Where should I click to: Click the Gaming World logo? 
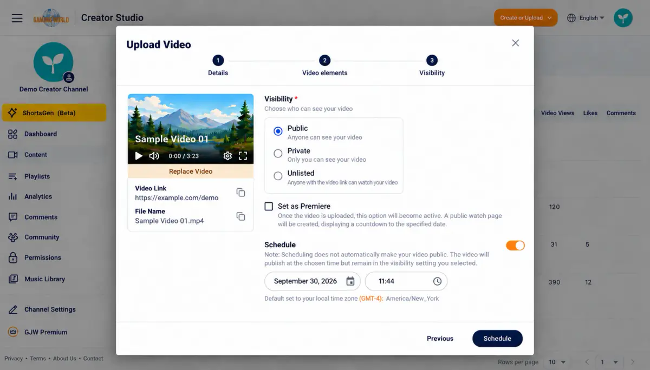click(51, 18)
